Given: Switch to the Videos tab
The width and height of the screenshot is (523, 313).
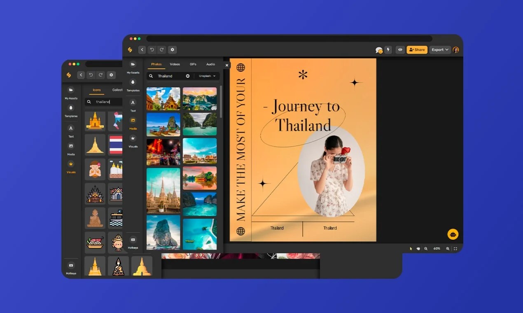Looking at the screenshot, I should point(175,64).
